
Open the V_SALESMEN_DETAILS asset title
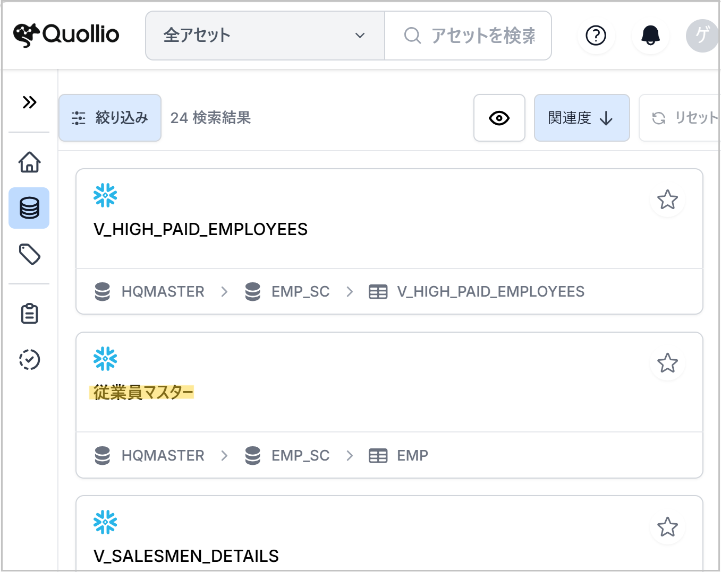tap(186, 556)
